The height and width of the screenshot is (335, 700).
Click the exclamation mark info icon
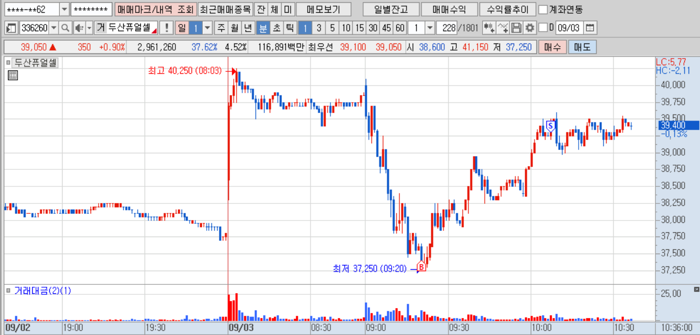(166, 28)
